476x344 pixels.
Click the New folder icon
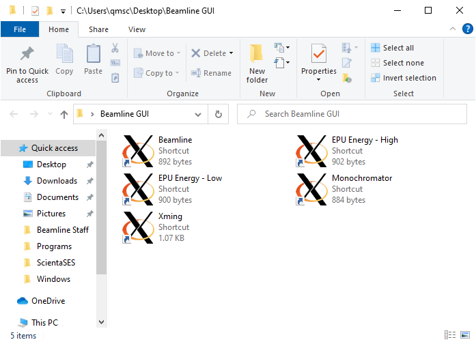point(257,53)
